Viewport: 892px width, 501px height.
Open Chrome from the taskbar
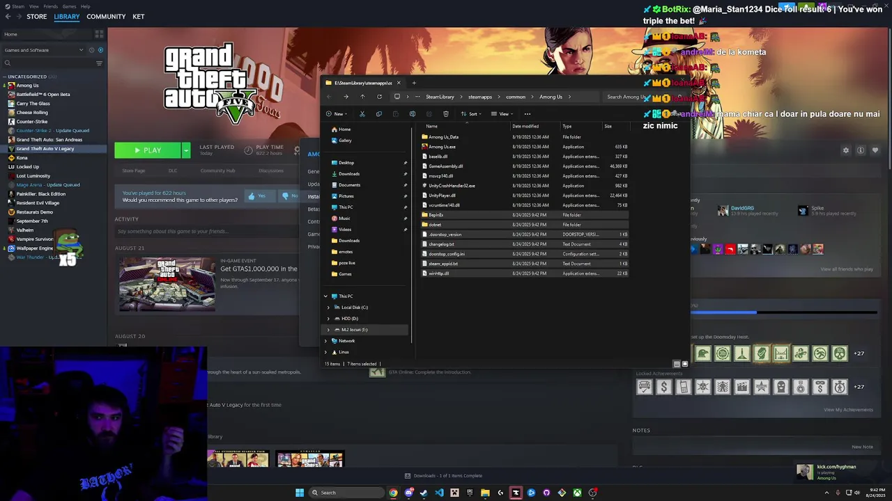[393, 493]
